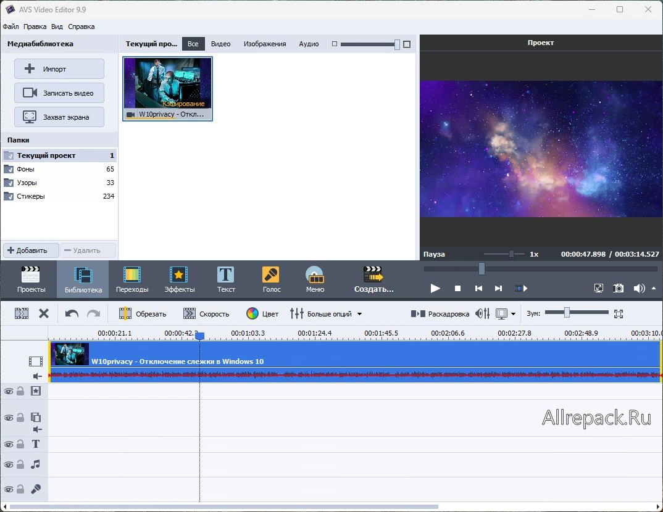Delete selected clip with X icon

(44, 313)
